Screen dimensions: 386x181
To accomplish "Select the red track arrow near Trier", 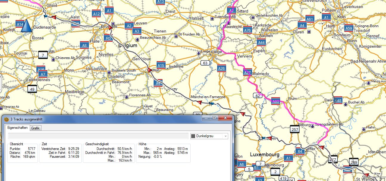I will [x=321, y=147].
